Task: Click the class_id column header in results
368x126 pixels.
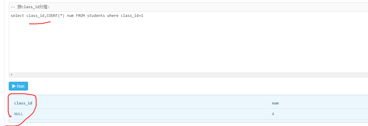Action: coord(23,103)
